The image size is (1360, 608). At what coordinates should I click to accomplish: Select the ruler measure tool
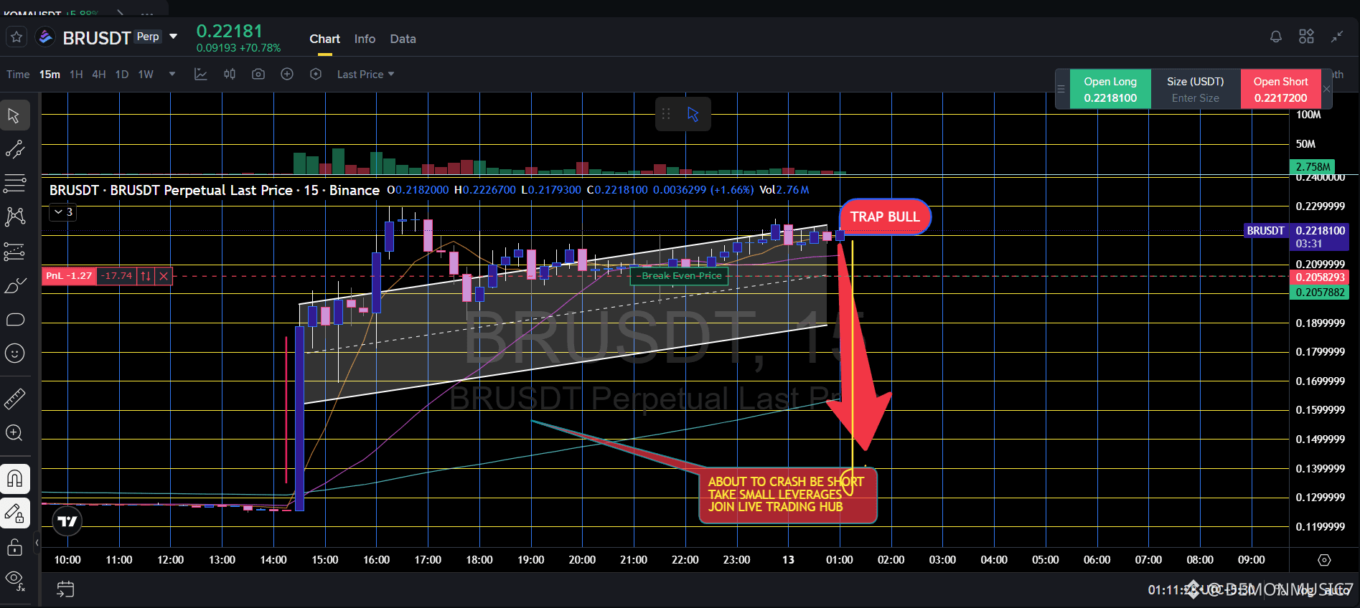pos(14,398)
